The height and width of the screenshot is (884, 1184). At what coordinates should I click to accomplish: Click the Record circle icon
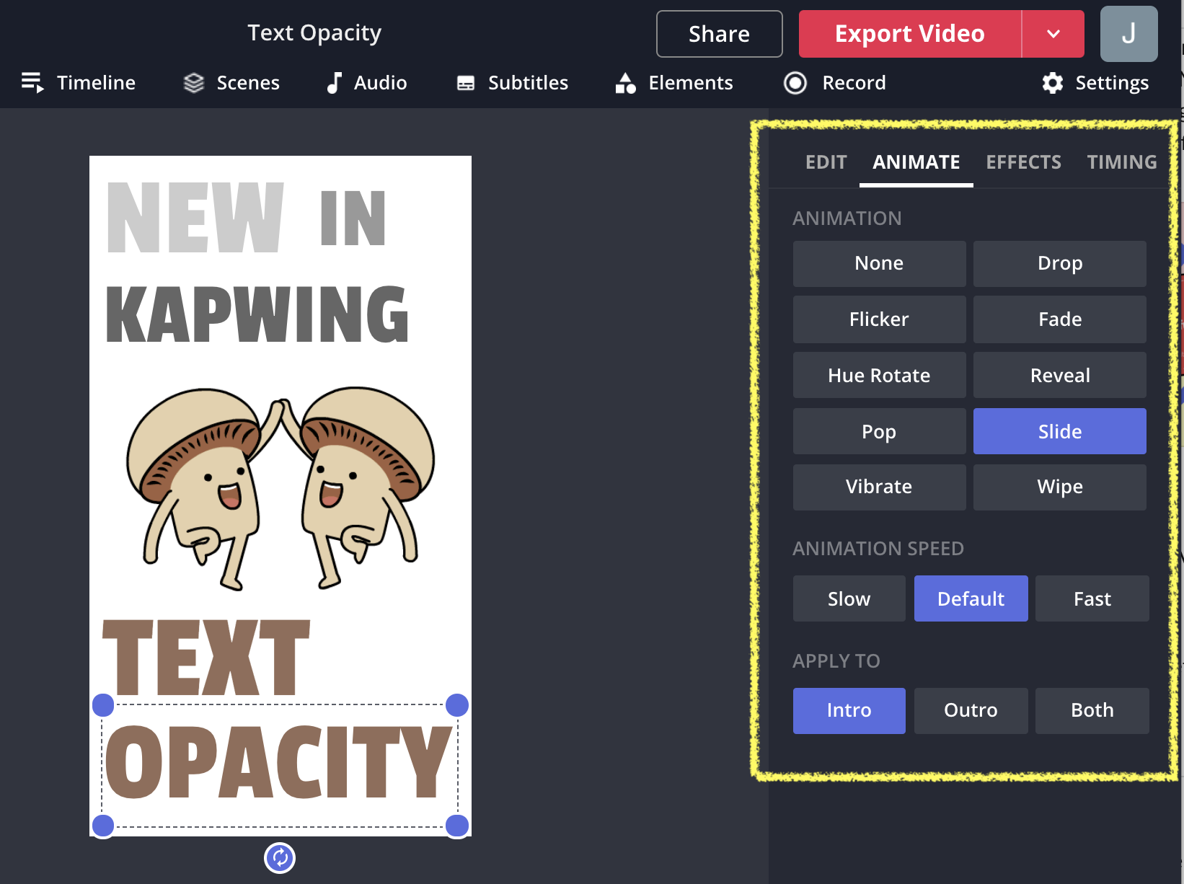pos(795,83)
